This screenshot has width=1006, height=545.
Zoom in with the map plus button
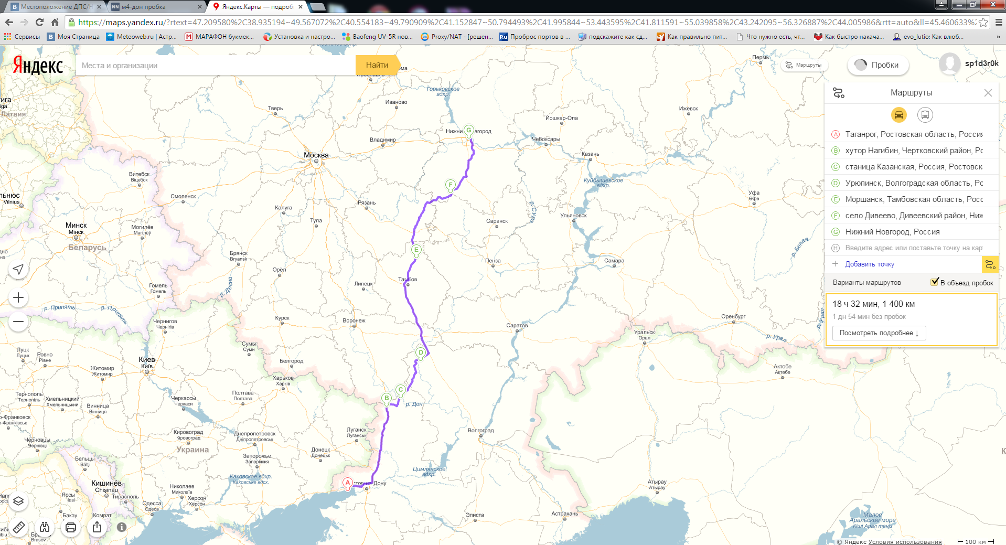[x=18, y=298]
